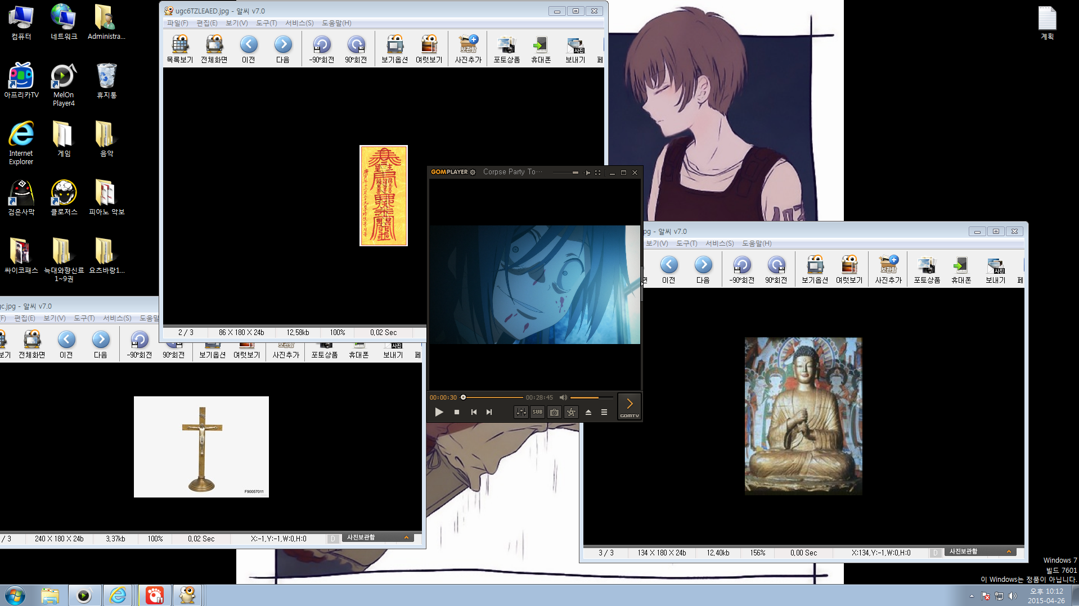Image resolution: width=1079 pixels, height=606 pixels.
Task: Expand 사진보관함 in the Buddha window status bar
Action: (x=982, y=551)
